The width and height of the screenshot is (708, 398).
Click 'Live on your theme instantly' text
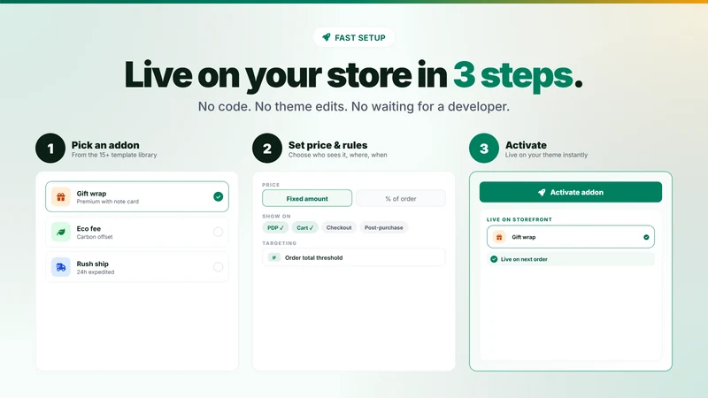click(x=546, y=155)
